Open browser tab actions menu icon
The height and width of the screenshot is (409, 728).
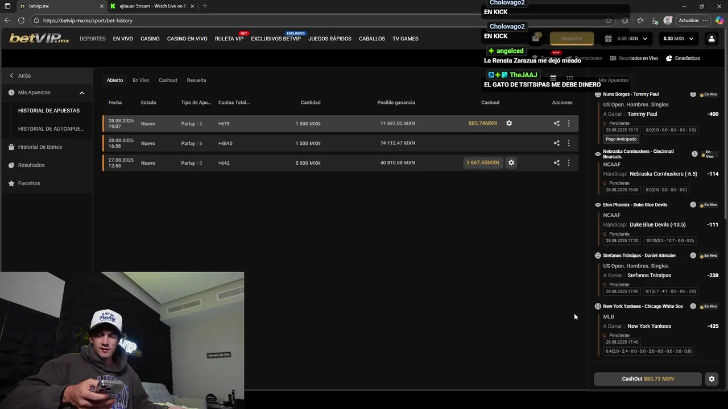pos(7,6)
